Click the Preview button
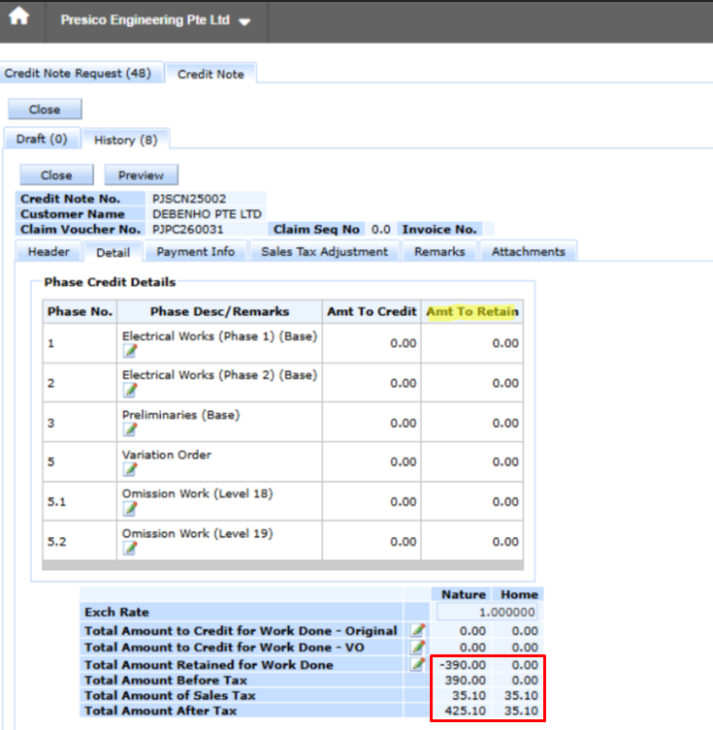 click(141, 175)
